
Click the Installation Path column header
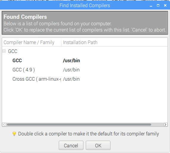point(114,42)
